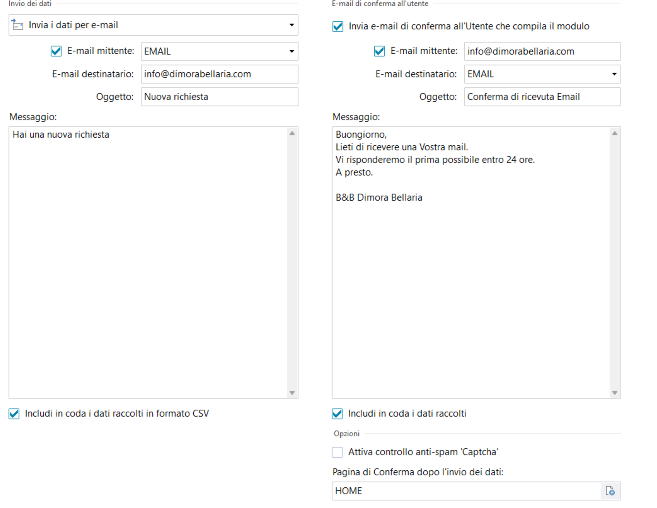Toggle the left E-mail mittente checkbox
This screenshot has height=508, width=657.
[x=56, y=51]
